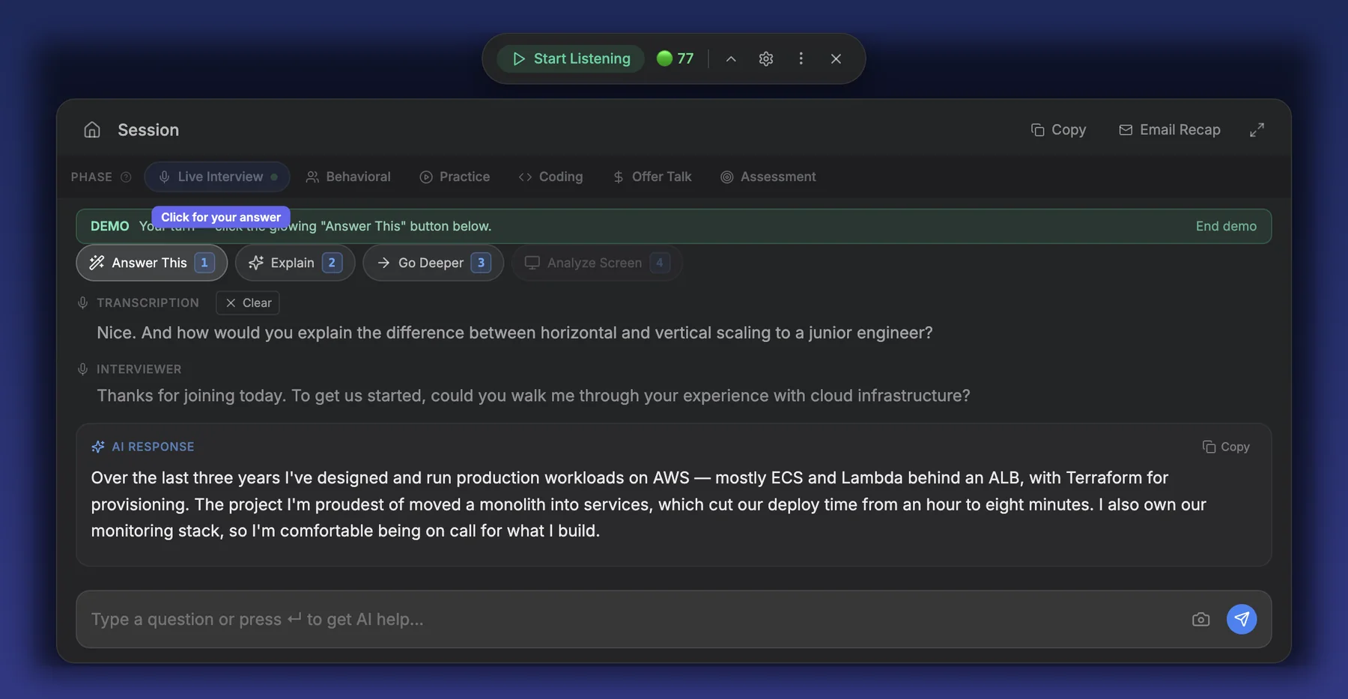Click the sparkle icon next to AI RESPONSE
This screenshot has width=1348, height=699.
[98, 447]
